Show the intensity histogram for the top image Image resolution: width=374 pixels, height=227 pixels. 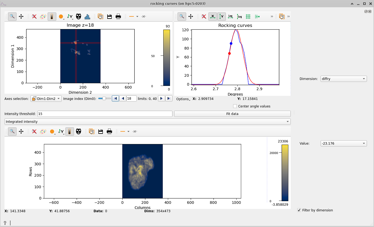[87, 16]
